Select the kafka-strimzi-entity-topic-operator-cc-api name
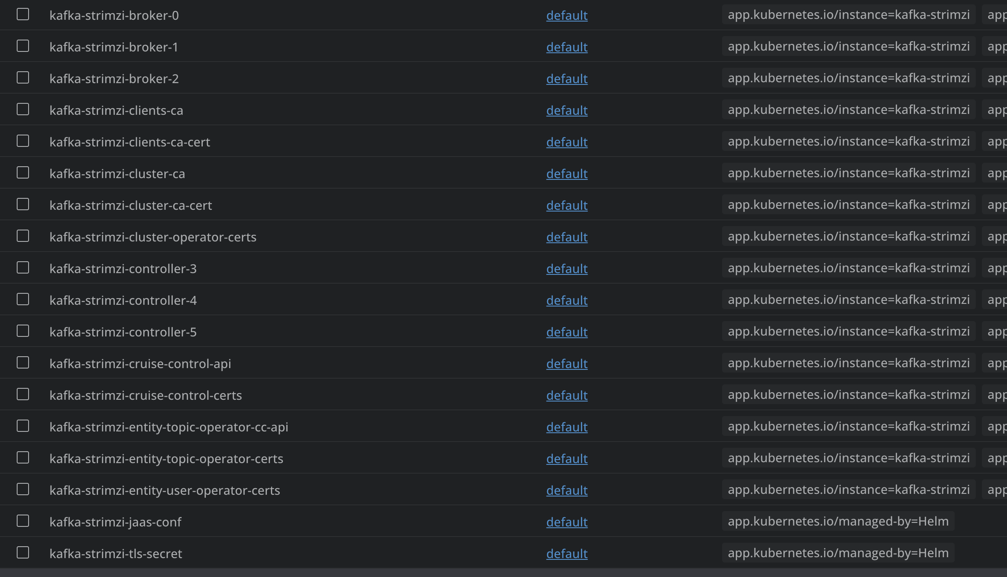The width and height of the screenshot is (1007, 577). [169, 427]
